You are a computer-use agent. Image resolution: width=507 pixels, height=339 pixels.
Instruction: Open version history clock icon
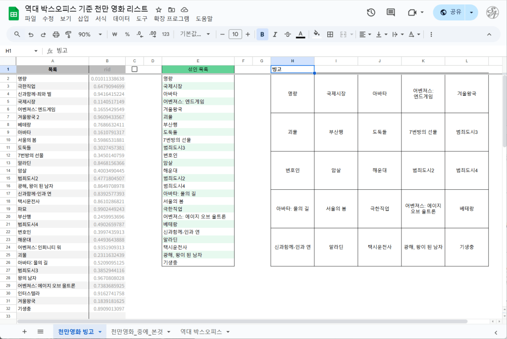point(371,12)
